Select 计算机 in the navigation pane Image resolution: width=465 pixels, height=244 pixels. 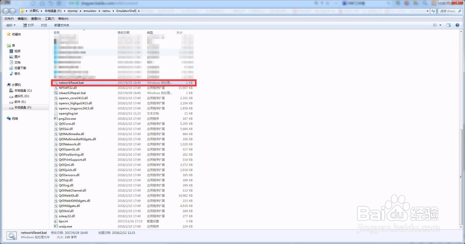[13, 85]
